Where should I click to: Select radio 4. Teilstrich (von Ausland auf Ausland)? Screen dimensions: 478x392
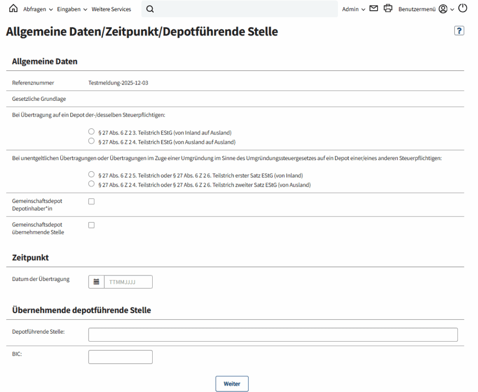click(x=91, y=141)
